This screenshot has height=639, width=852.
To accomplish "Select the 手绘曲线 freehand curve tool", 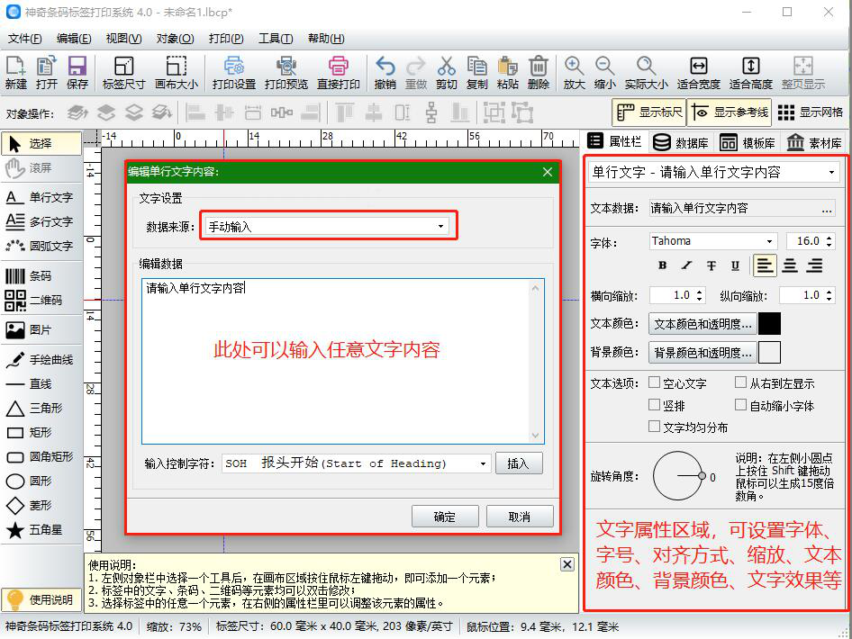I will (x=41, y=359).
